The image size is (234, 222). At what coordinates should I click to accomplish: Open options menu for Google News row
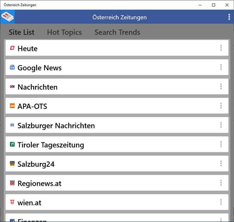coord(221,67)
